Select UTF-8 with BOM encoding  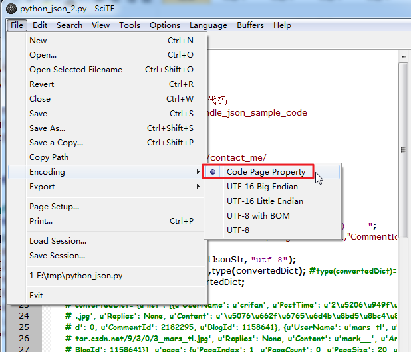point(272,216)
